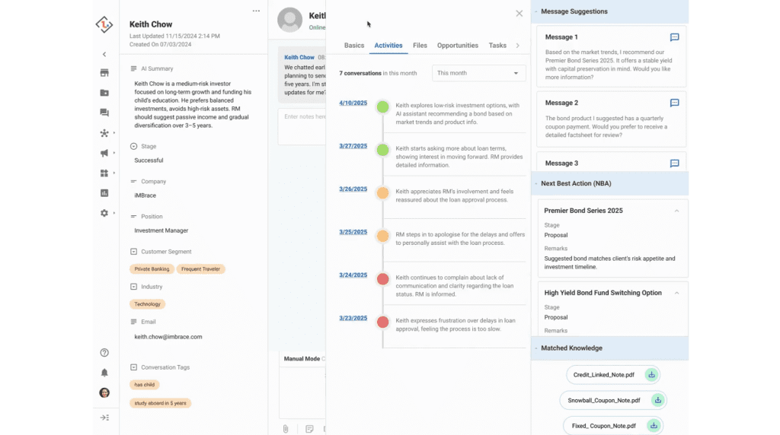Viewport: 780px width, 435px height.
Task: Collapse the Matched Knowledge section
Action: click(535, 348)
